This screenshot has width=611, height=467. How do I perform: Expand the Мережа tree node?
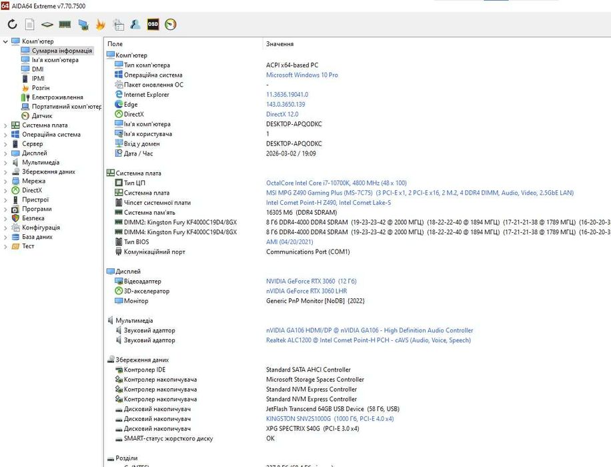pyautogui.click(x=5, y=181)
